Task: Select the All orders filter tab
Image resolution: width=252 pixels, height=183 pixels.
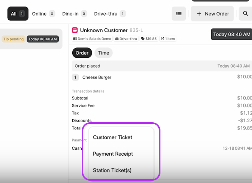Action: click(x=18, y=14)
